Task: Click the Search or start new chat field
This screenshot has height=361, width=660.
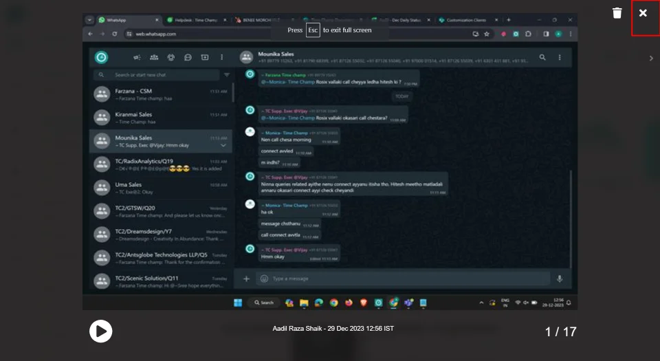Action: pyautogui.click(x=157, y=75)
